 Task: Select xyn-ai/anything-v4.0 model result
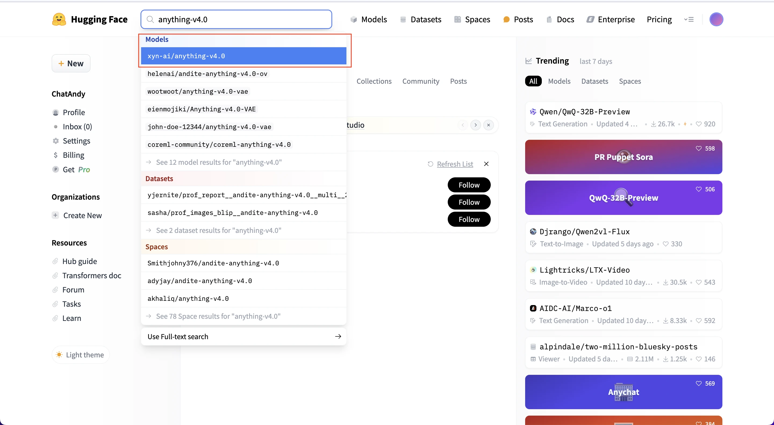coord(244,56)
